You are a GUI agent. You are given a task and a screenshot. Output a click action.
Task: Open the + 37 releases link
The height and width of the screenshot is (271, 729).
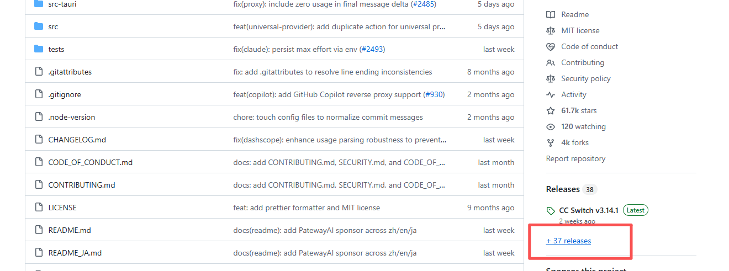pyautogui.click(x=568, y=241)
